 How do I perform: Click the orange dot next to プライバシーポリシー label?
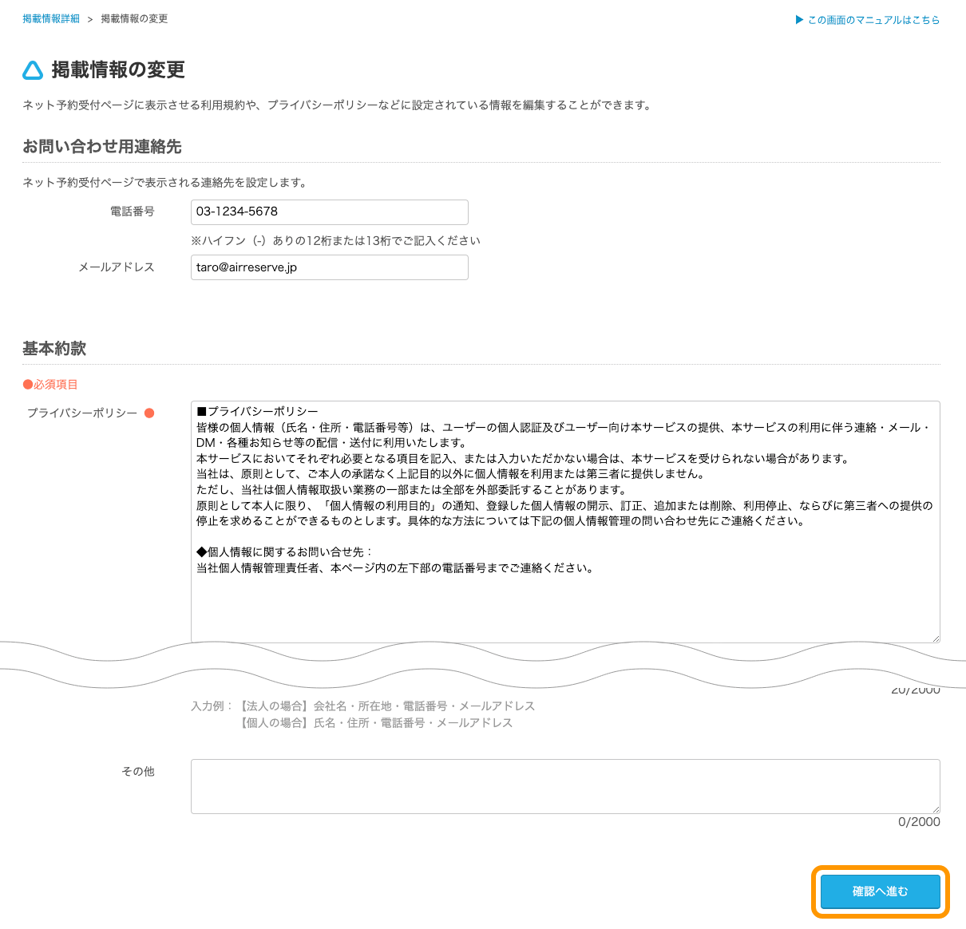click(x=151, y=413)
